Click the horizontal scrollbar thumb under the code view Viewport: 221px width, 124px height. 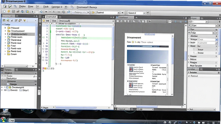76,107
